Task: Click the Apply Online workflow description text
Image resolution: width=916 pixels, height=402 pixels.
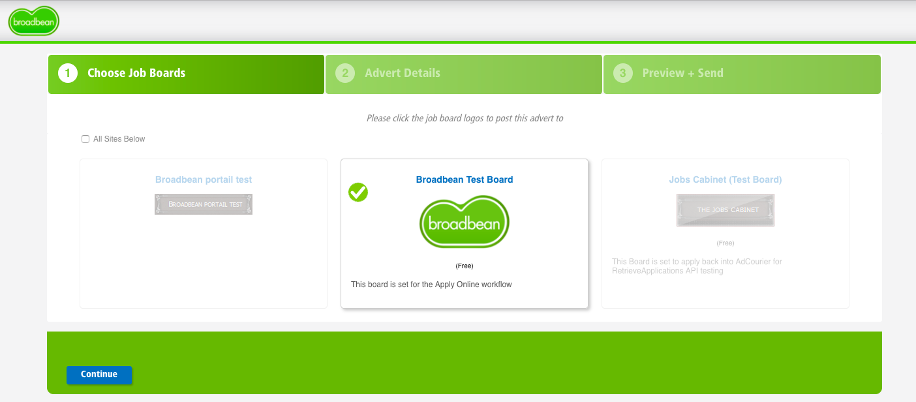Action: 431,285
